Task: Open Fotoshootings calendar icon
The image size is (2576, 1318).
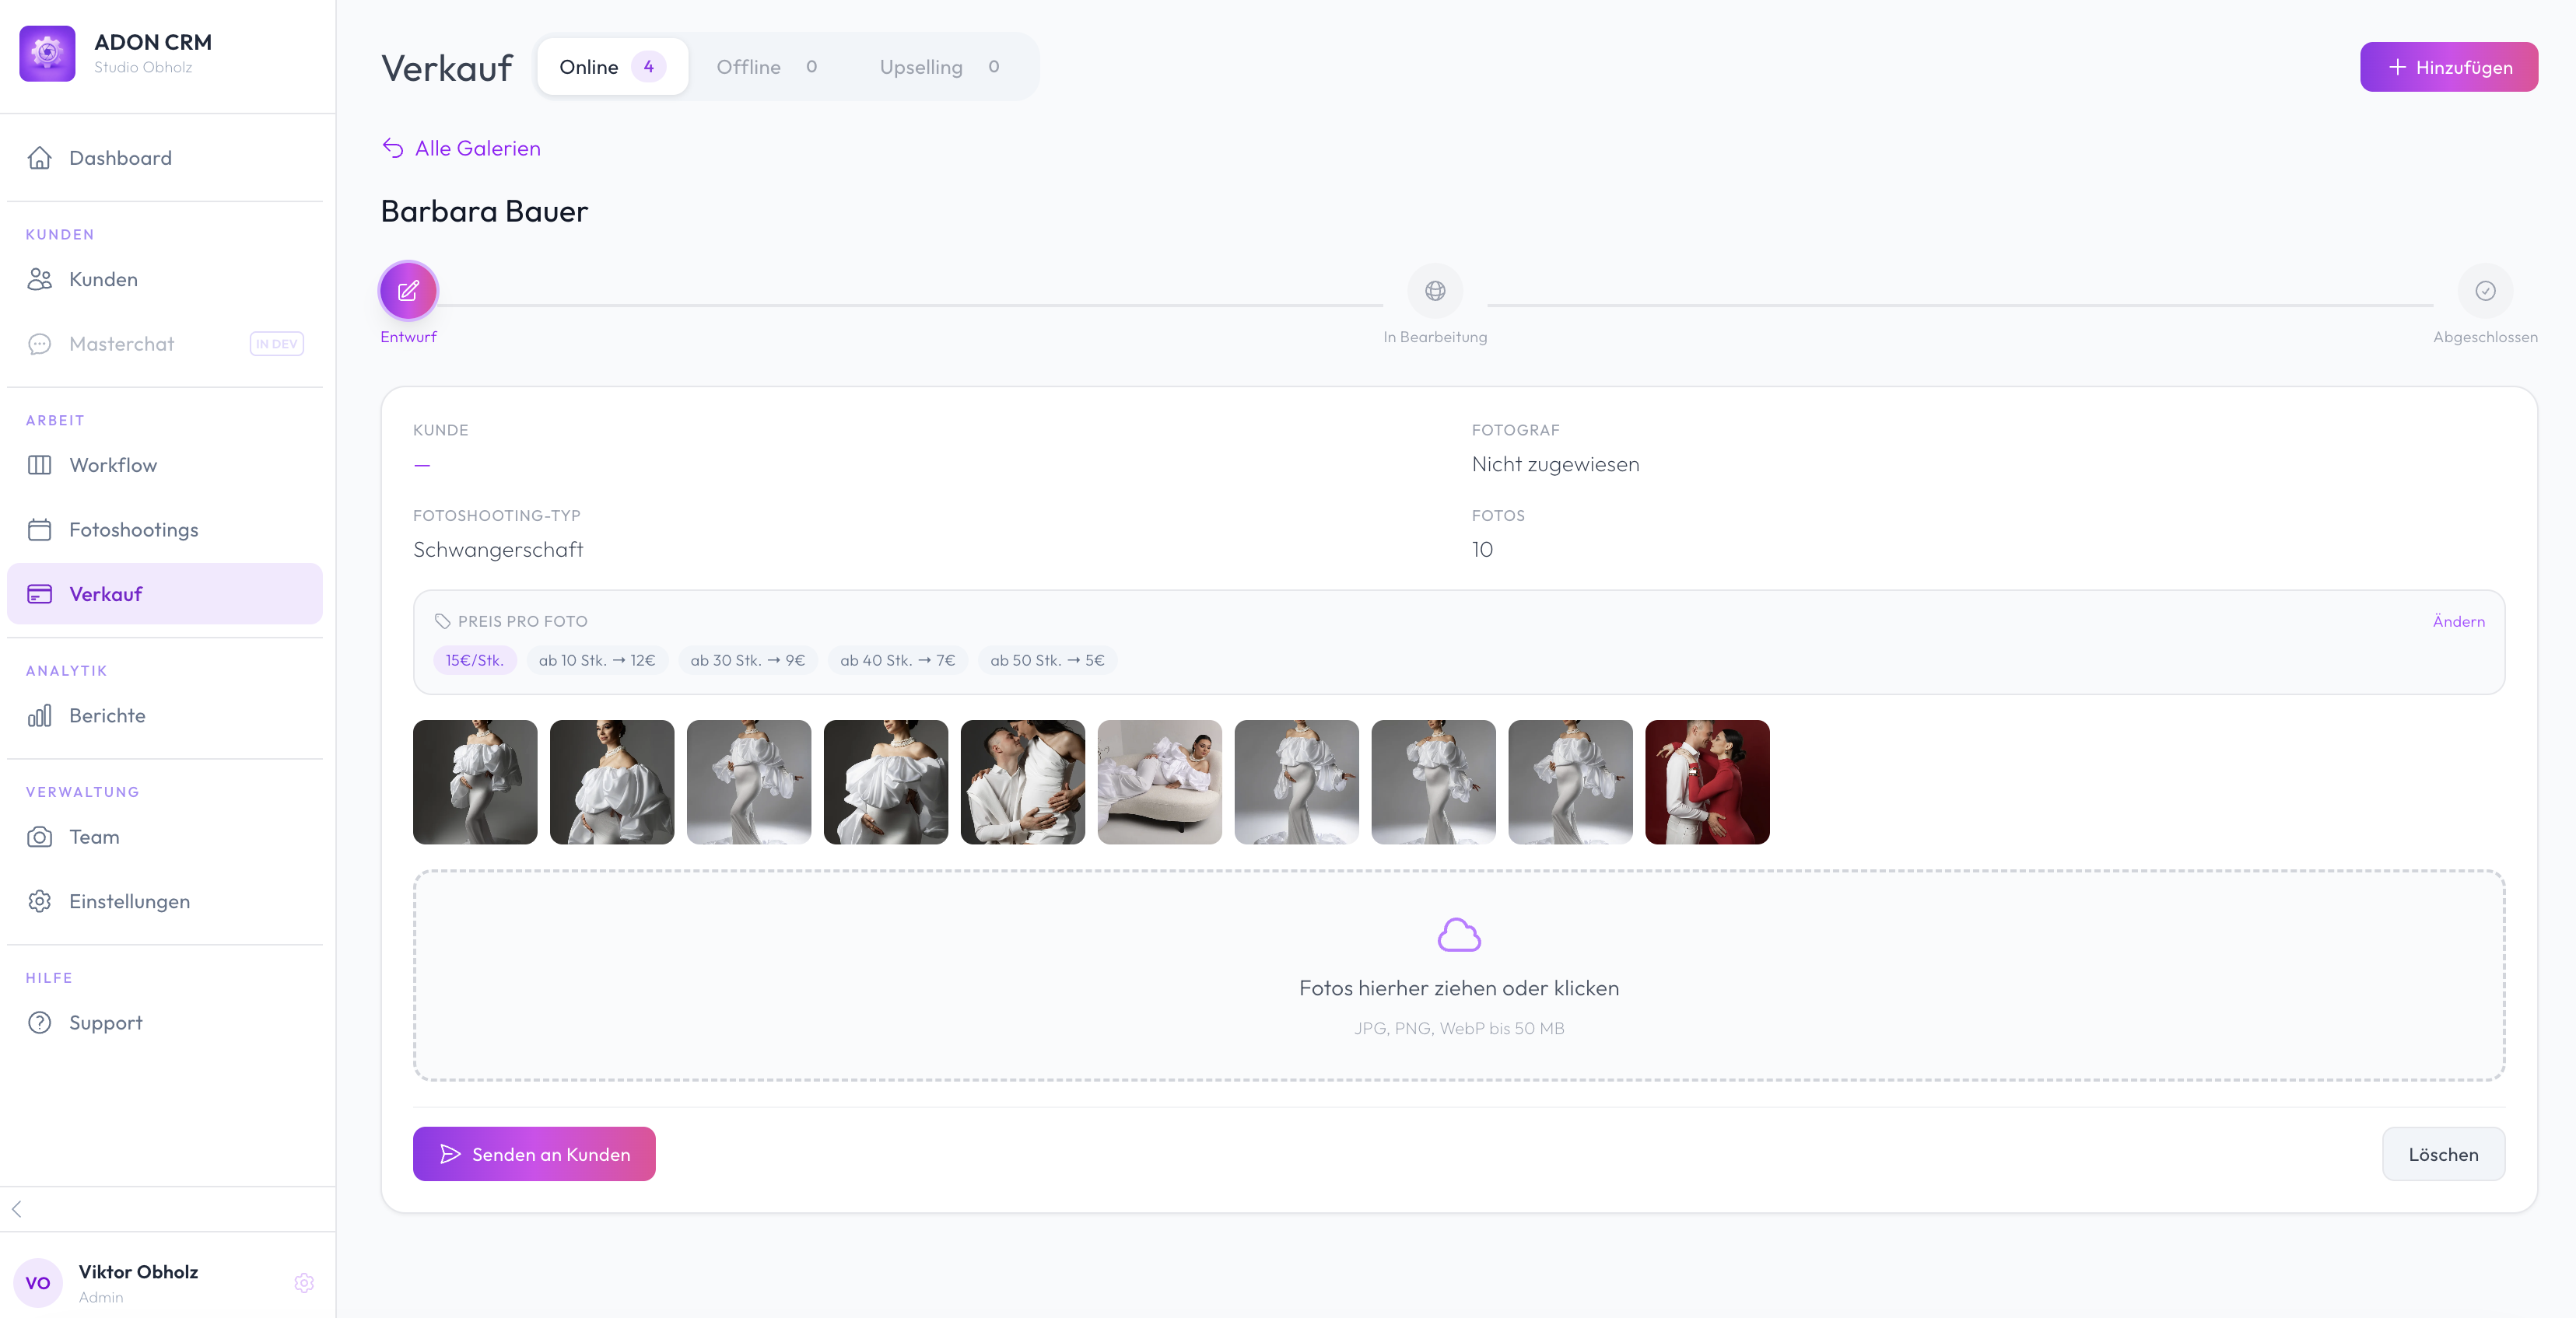Action: [x=40, y=530]
